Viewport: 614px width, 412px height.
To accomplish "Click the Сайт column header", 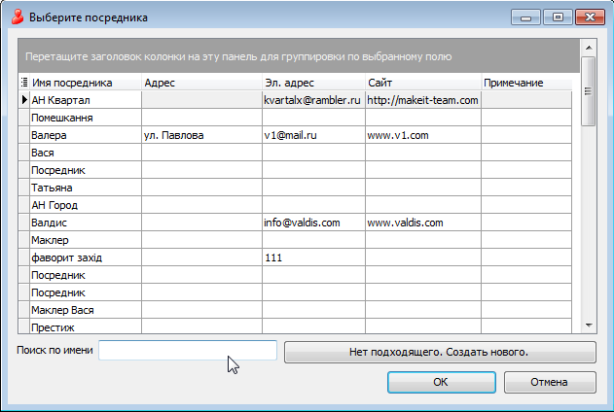I will point(422,83).
